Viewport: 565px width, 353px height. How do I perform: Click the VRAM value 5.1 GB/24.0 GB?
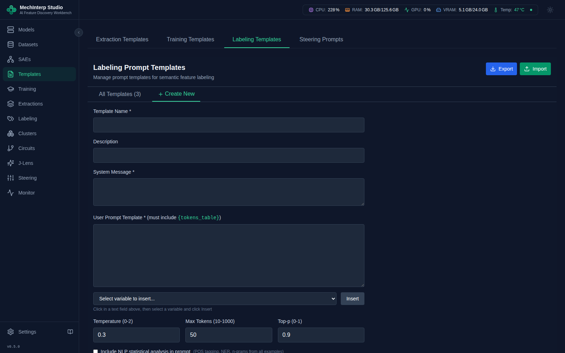click(473, 10)
